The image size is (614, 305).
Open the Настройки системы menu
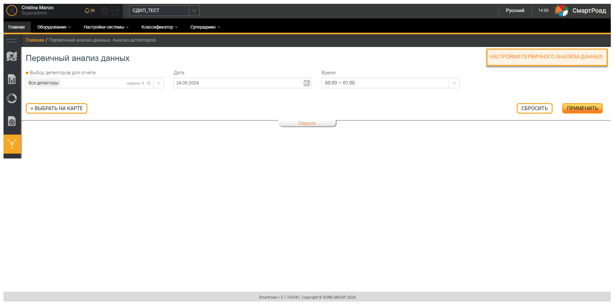(x=106, y=27)
